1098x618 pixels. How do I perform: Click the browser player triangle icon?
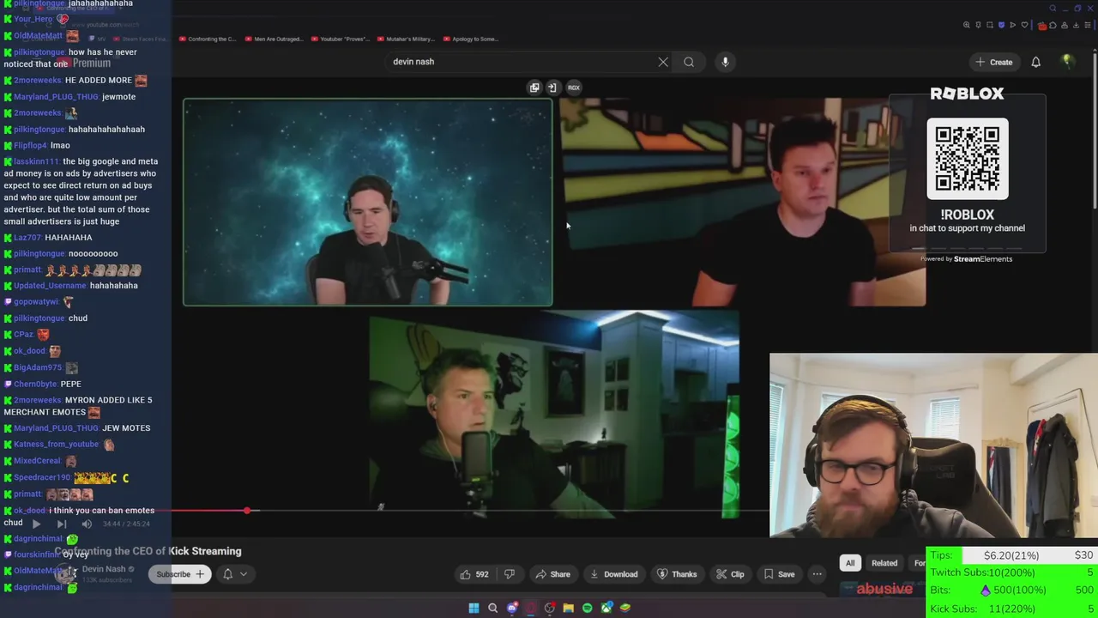(x=1013, y=25)
